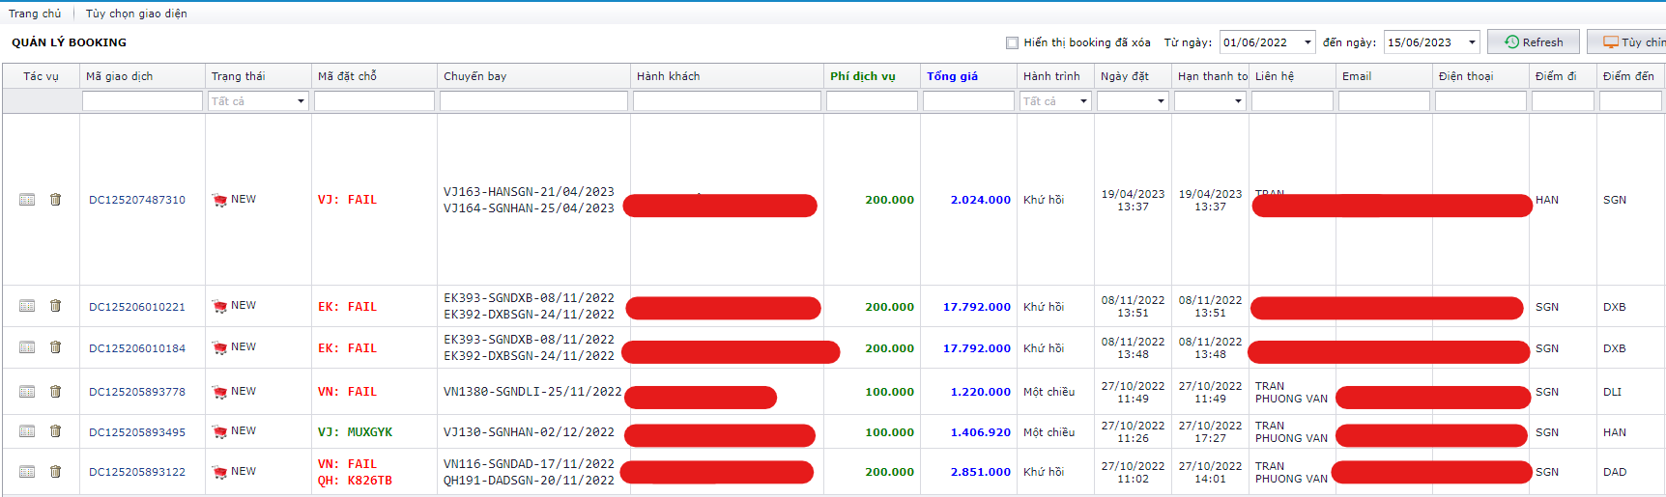Go to Trang chủ menu

tap(35, 14)
